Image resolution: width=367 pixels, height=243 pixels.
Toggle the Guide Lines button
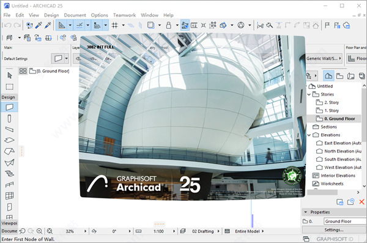pyautogui.click(x=62, y=25)
